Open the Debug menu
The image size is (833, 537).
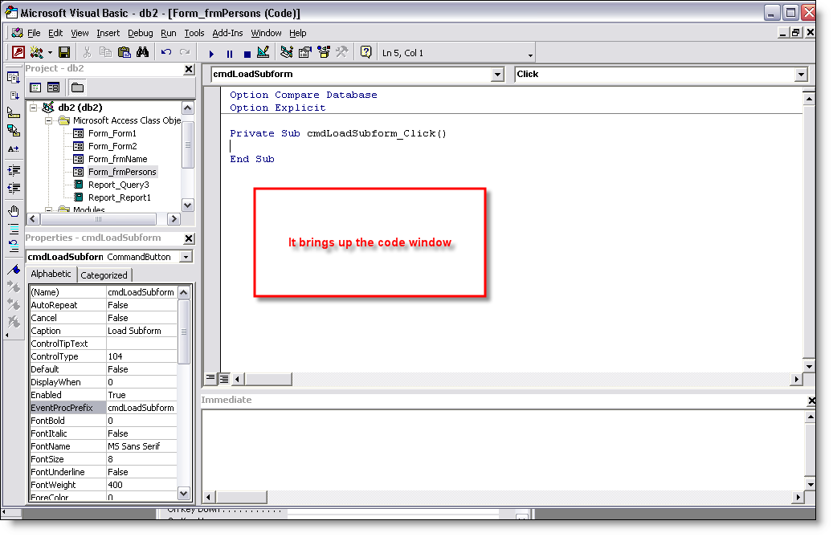tap(141, 33)
